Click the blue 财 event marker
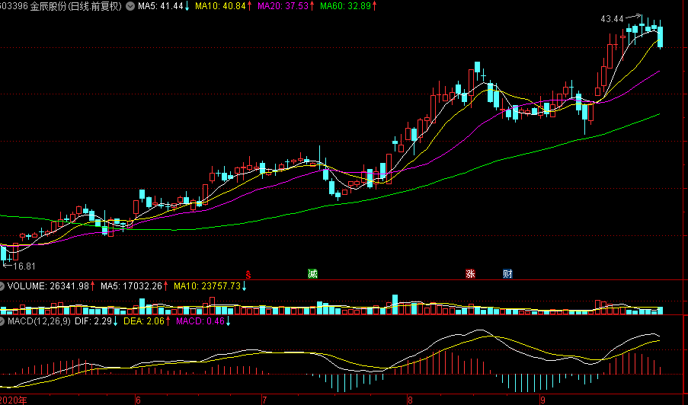Image resolution: width=688 pixels, height=405 pixels. (507, 274)
